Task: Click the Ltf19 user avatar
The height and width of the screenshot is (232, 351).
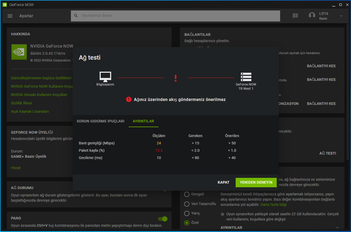Action: (312, 16)
